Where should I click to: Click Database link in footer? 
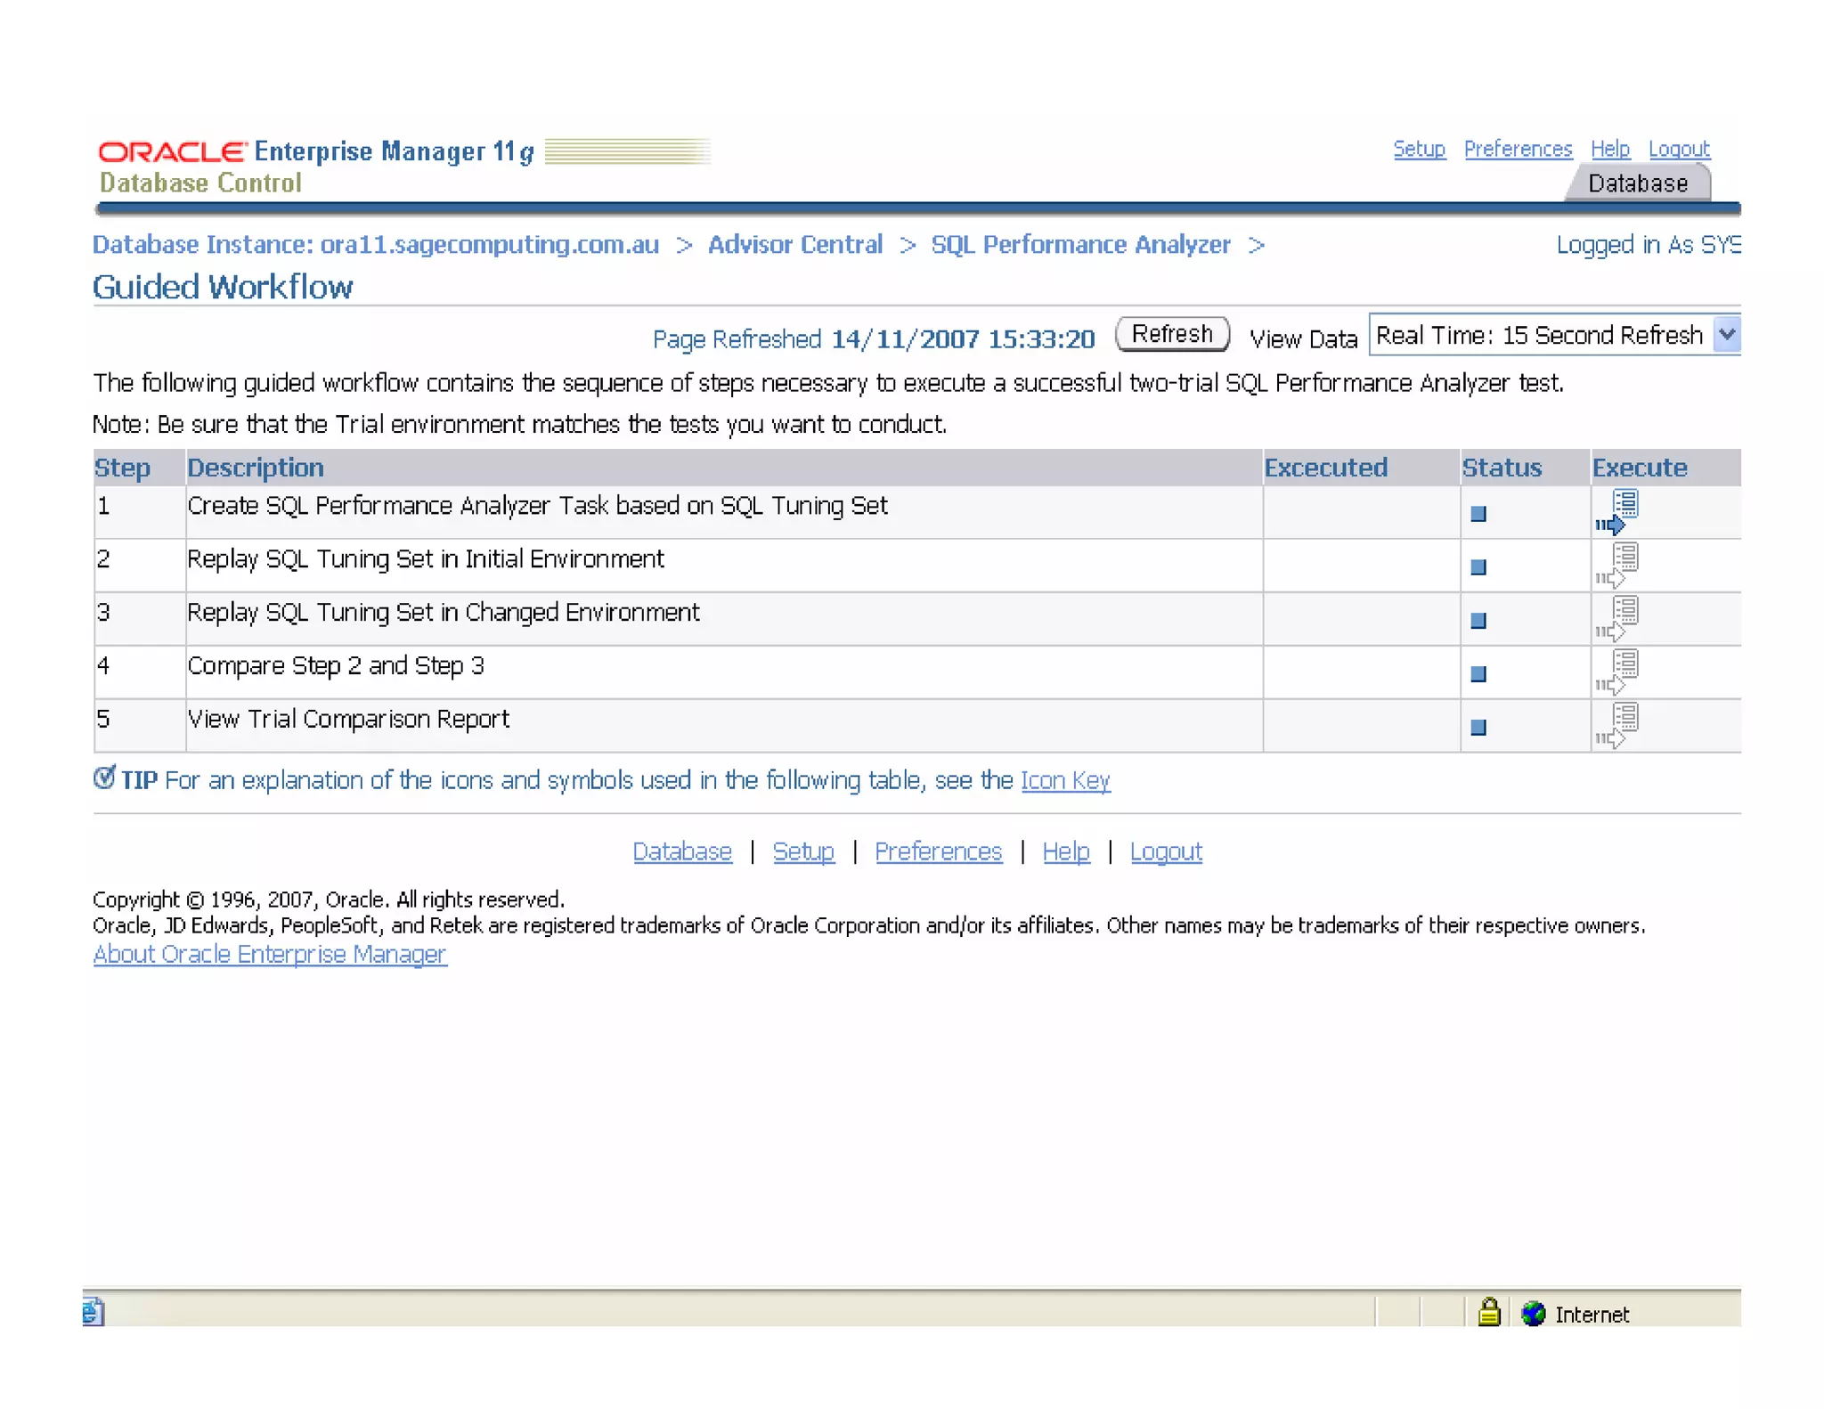tap(682, 851)
